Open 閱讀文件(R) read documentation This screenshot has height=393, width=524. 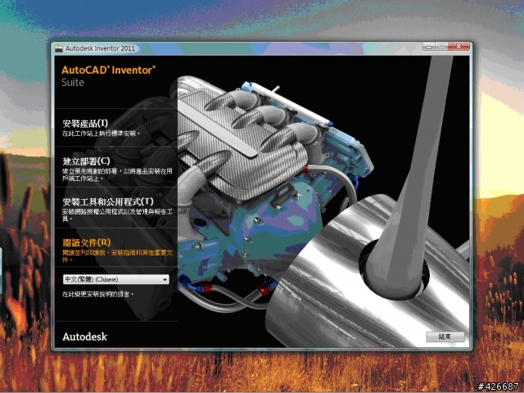tap(87, 242)
